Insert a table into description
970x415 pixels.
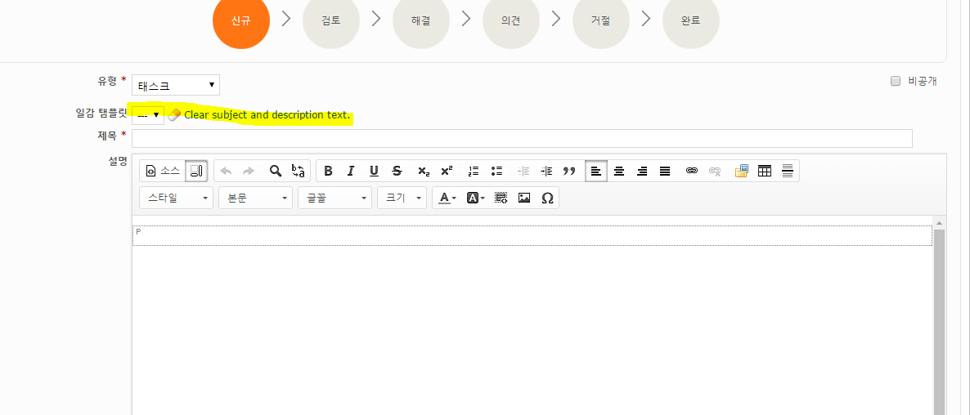click(765, 171)
